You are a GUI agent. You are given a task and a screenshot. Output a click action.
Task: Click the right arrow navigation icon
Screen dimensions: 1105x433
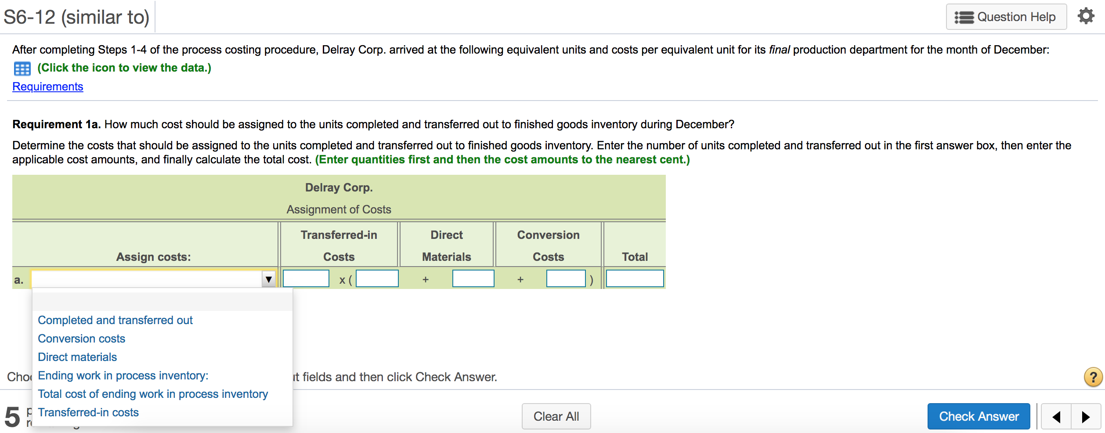point(1086,416)
